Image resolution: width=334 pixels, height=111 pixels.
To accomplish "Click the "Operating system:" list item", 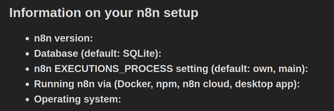I will pos(77,99).
